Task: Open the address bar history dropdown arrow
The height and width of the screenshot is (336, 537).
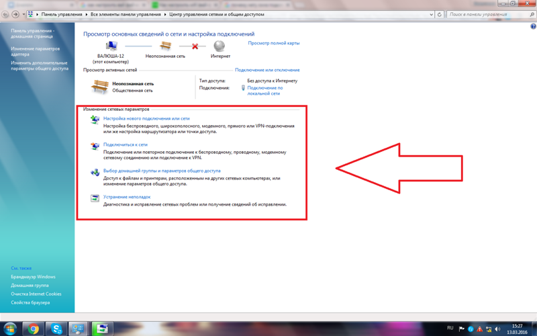Action: 431,14
